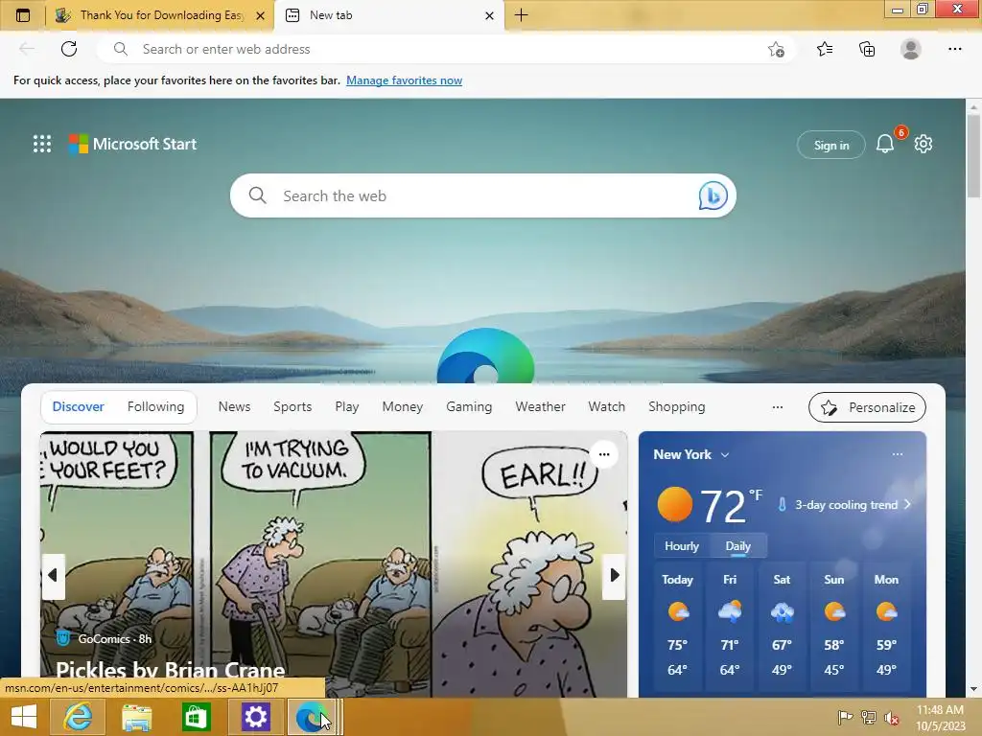Select Sunday's forecast column

tap(833, 626)
